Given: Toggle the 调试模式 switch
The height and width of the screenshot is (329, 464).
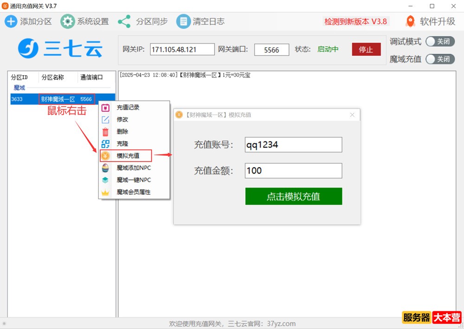Looking at the screenshot, I should 440,42.
